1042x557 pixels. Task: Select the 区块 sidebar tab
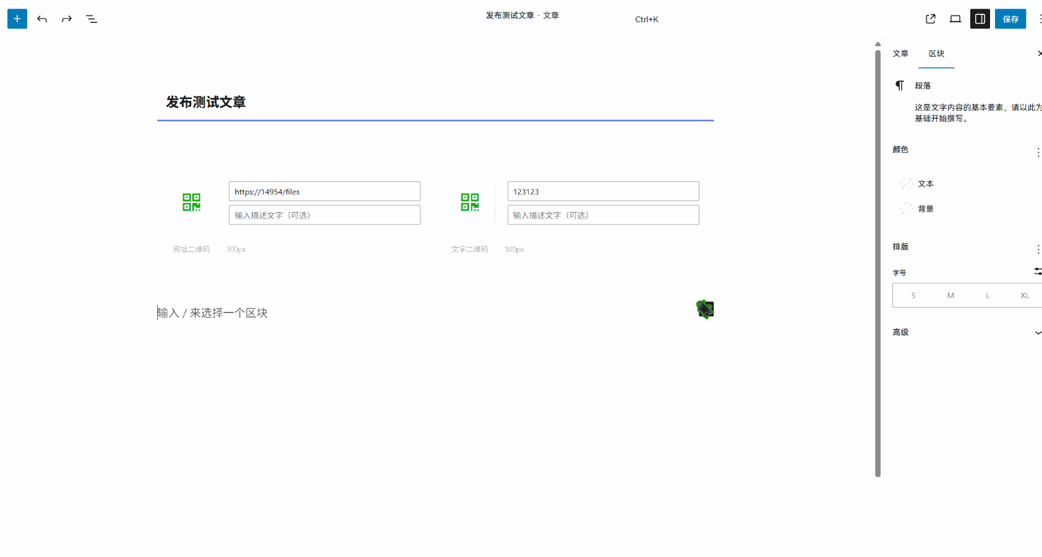coord(936,54)
